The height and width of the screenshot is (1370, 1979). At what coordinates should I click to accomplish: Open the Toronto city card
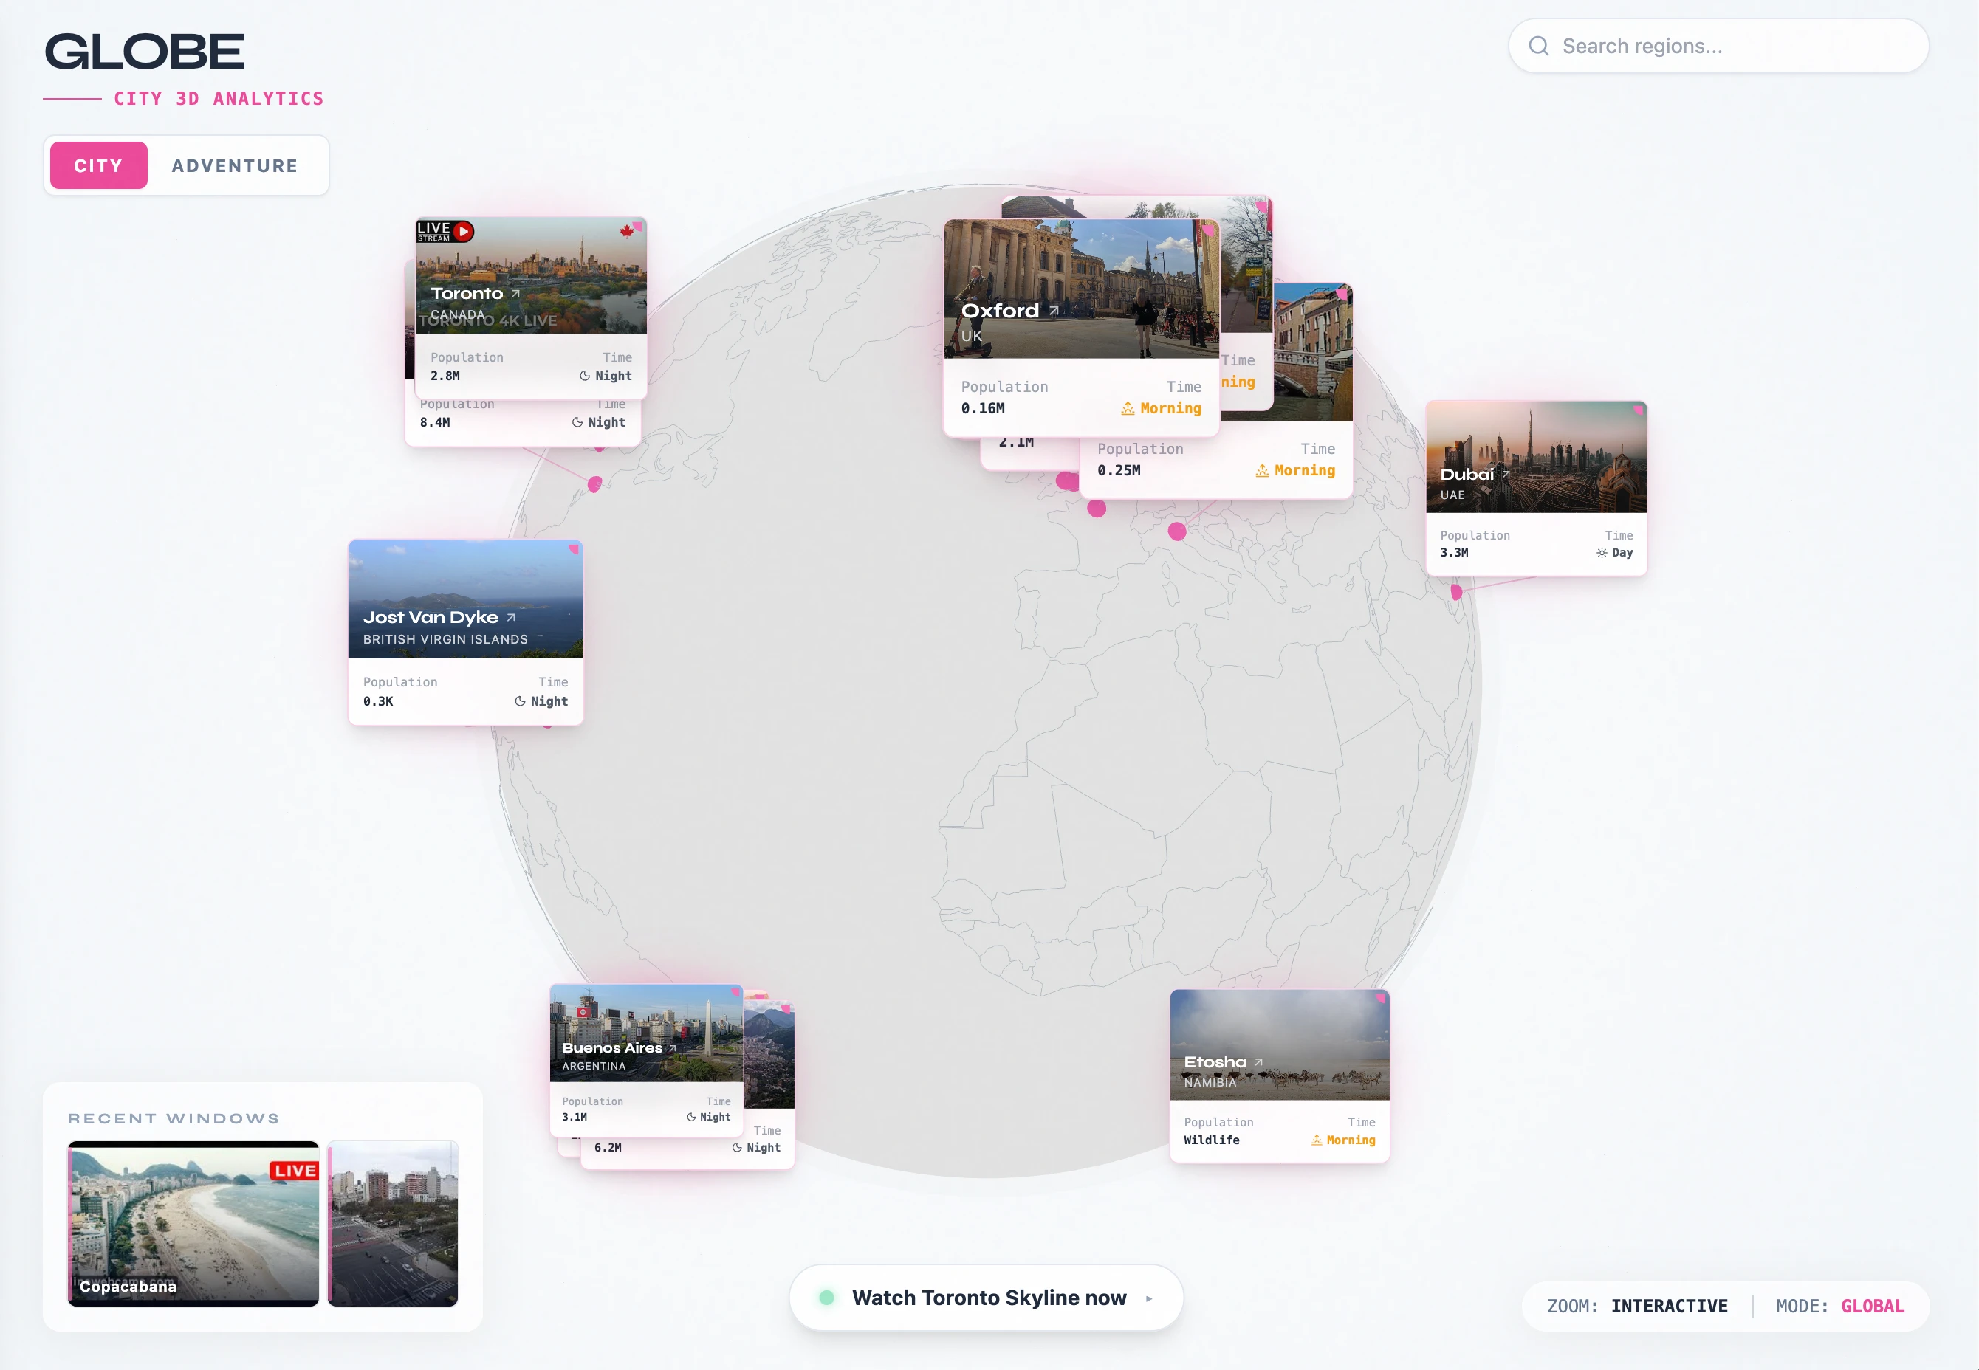coord(531,308)
